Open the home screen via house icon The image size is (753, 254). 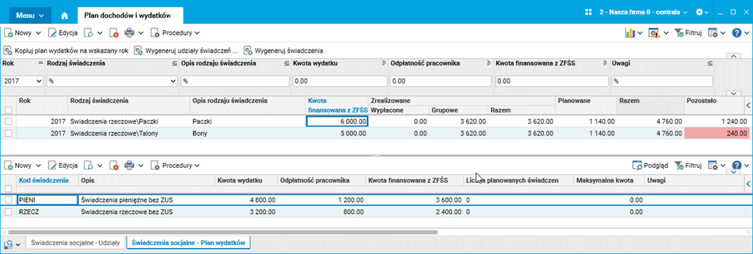tap(65, 16)
